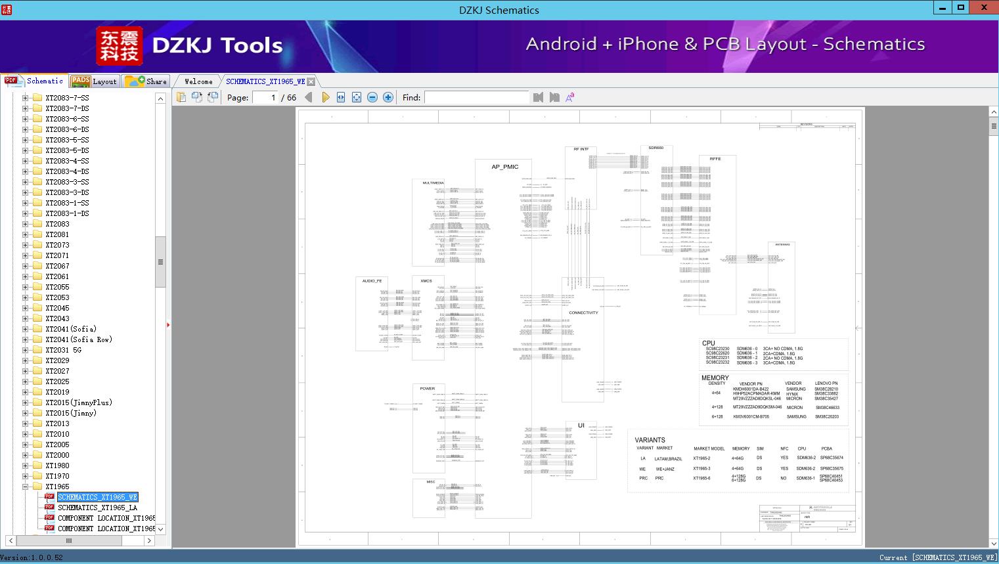Expand the XT2031 5G folder

coord(26,350)
